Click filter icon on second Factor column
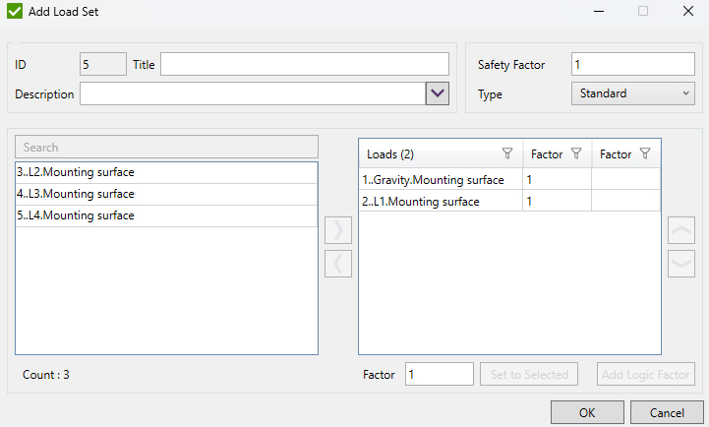709x427 pixels. [x=645, y=153]
